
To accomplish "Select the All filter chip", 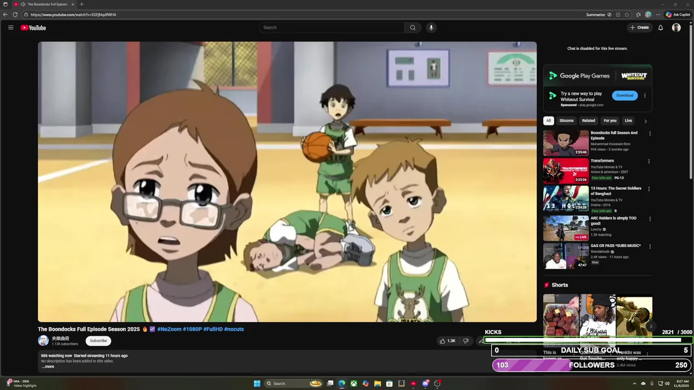I will pyautogui.click(x=549, y=121).
